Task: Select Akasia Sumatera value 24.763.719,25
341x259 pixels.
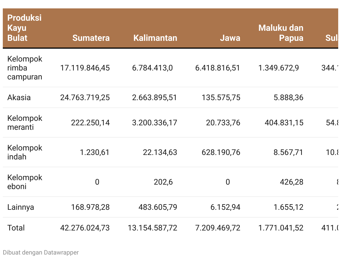Action: [x=85, y=98]
